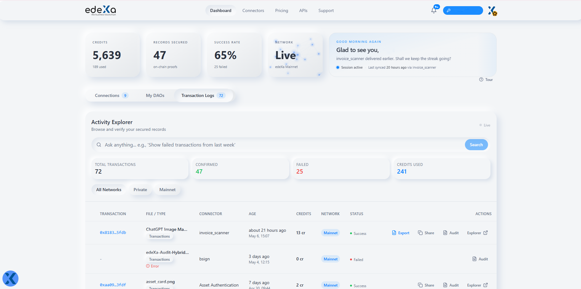Click the Network column header
The height and width of the screenshot is (289, 581).
(330, 214)
